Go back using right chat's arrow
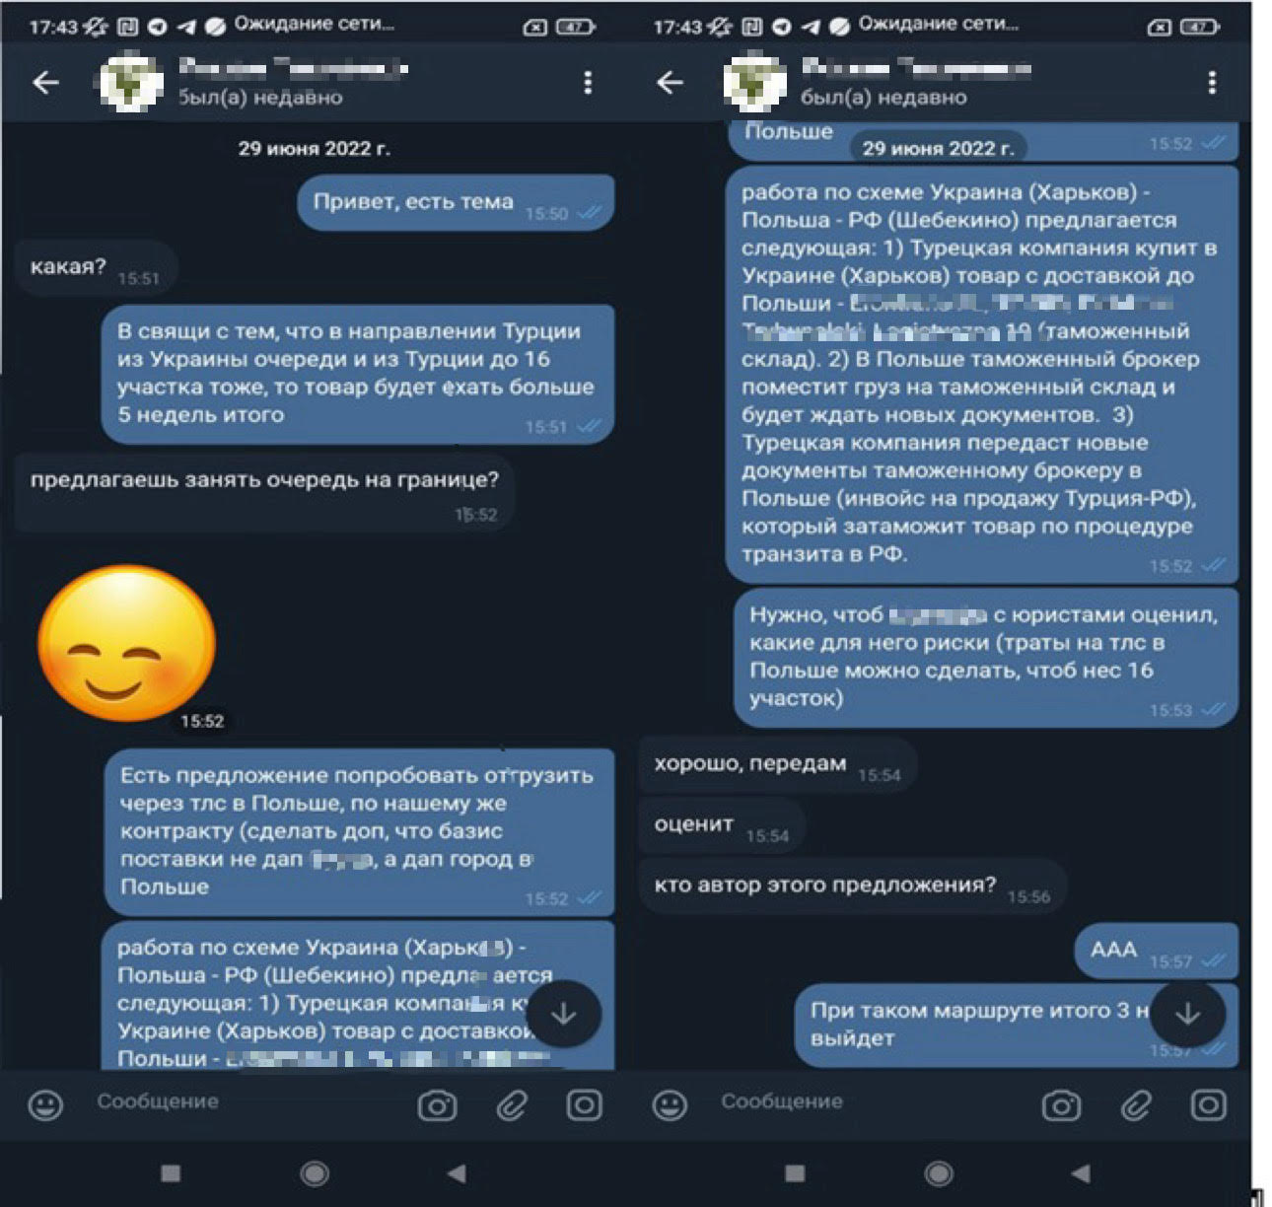This screenshot has width=1272, height=1207. [671, 83]
